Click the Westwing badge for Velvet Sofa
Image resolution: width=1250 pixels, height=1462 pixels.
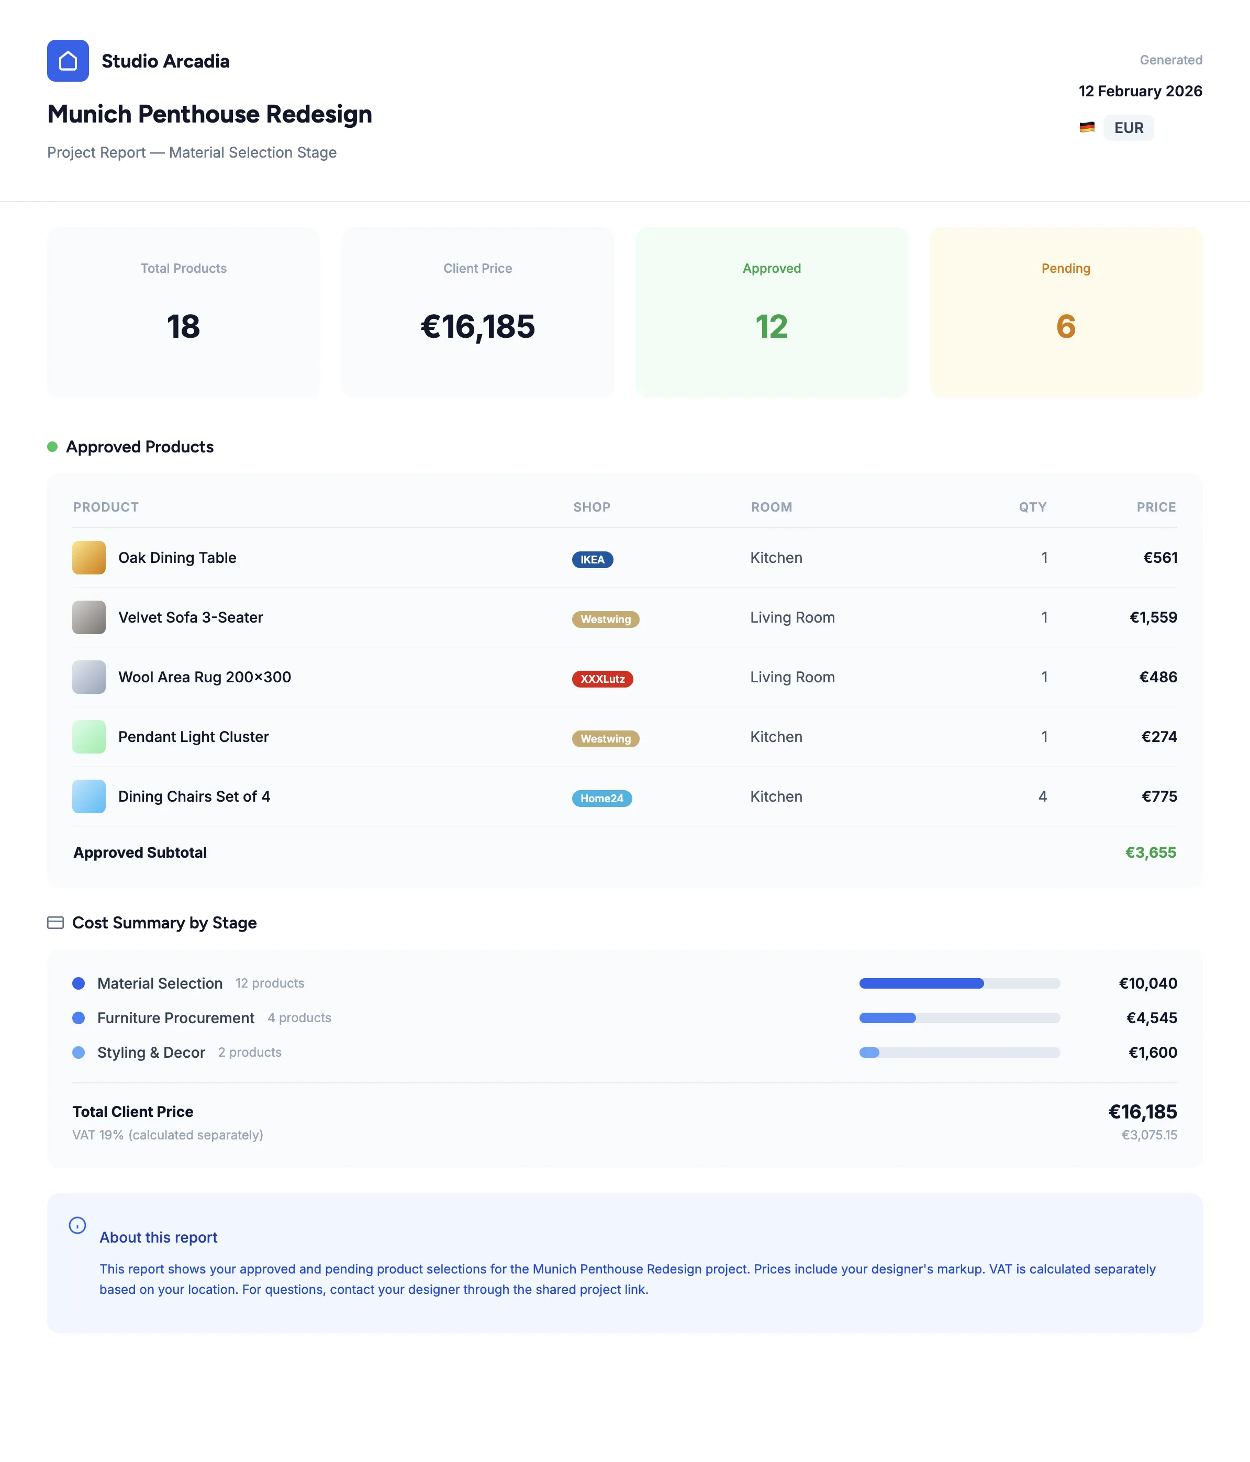coord(605,619)
